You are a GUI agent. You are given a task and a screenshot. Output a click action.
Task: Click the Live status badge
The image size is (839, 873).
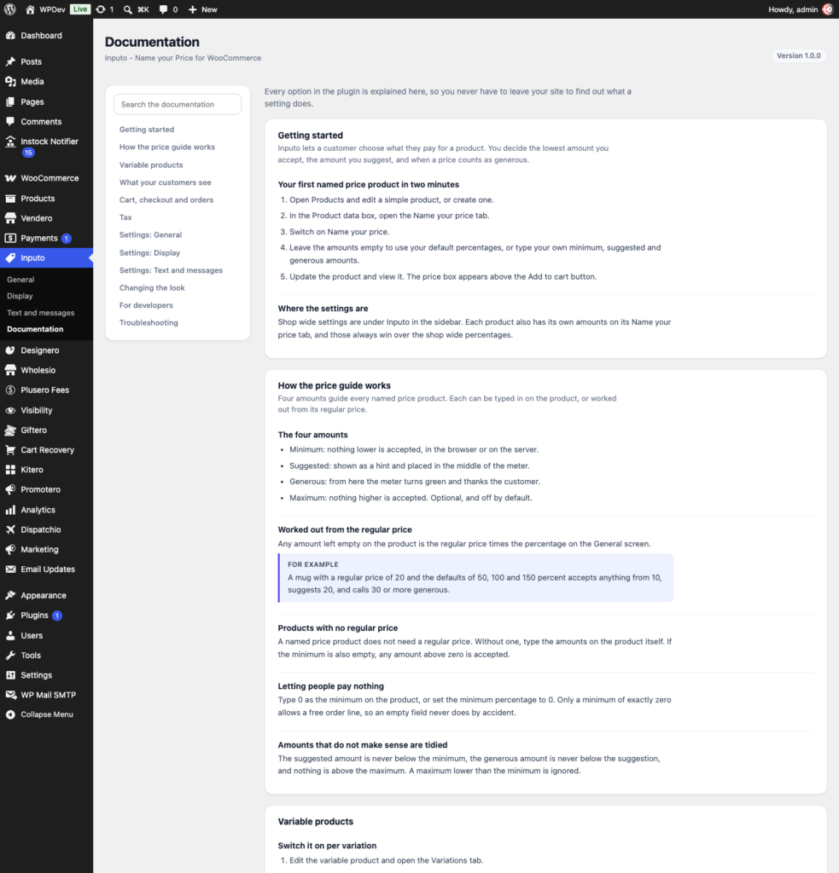[x=80, y=9]
